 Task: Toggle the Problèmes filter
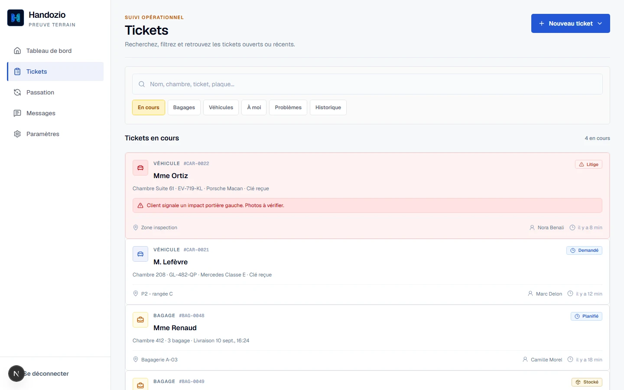click(x=288, y=107)
